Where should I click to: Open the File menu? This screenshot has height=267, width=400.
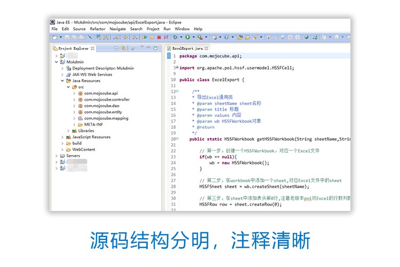[x=54, y=29]
